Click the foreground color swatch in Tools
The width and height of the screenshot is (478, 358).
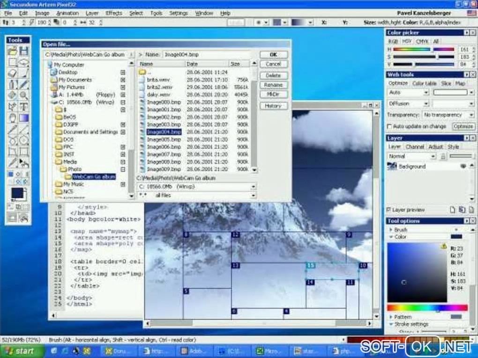(x=17, y=193)
